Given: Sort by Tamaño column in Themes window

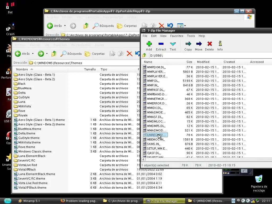Looking at the screenshot, I should (x=83, y=69).
